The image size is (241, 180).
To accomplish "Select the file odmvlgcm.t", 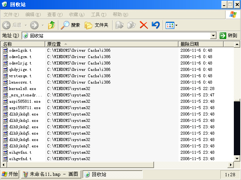I will point(20,57).
